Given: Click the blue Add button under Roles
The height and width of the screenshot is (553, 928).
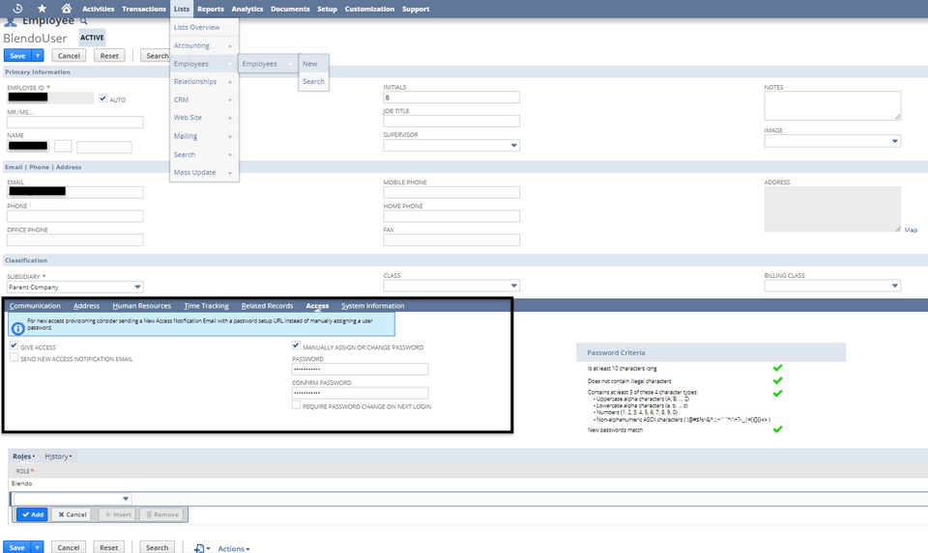Looking at the screenshot, I should click(32, 514).
